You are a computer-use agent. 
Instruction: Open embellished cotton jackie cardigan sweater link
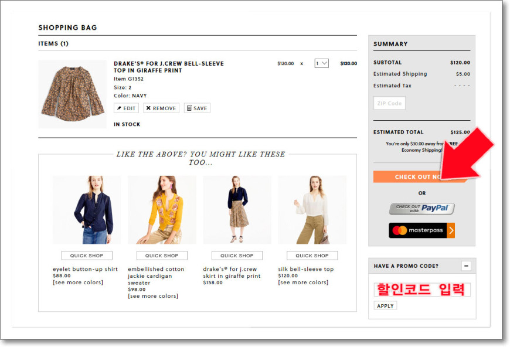click(156, 276)
